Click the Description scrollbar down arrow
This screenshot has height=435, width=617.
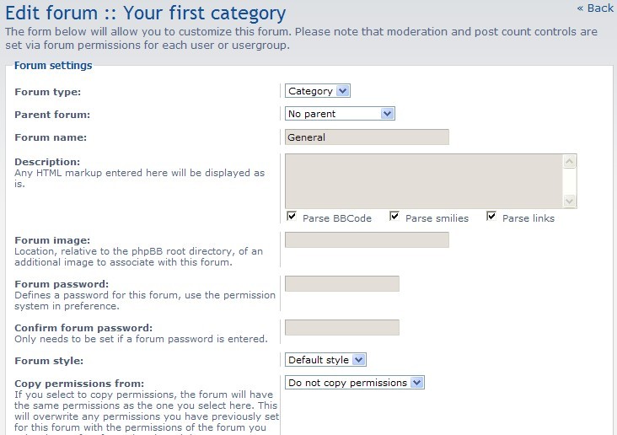click(570, 201)
